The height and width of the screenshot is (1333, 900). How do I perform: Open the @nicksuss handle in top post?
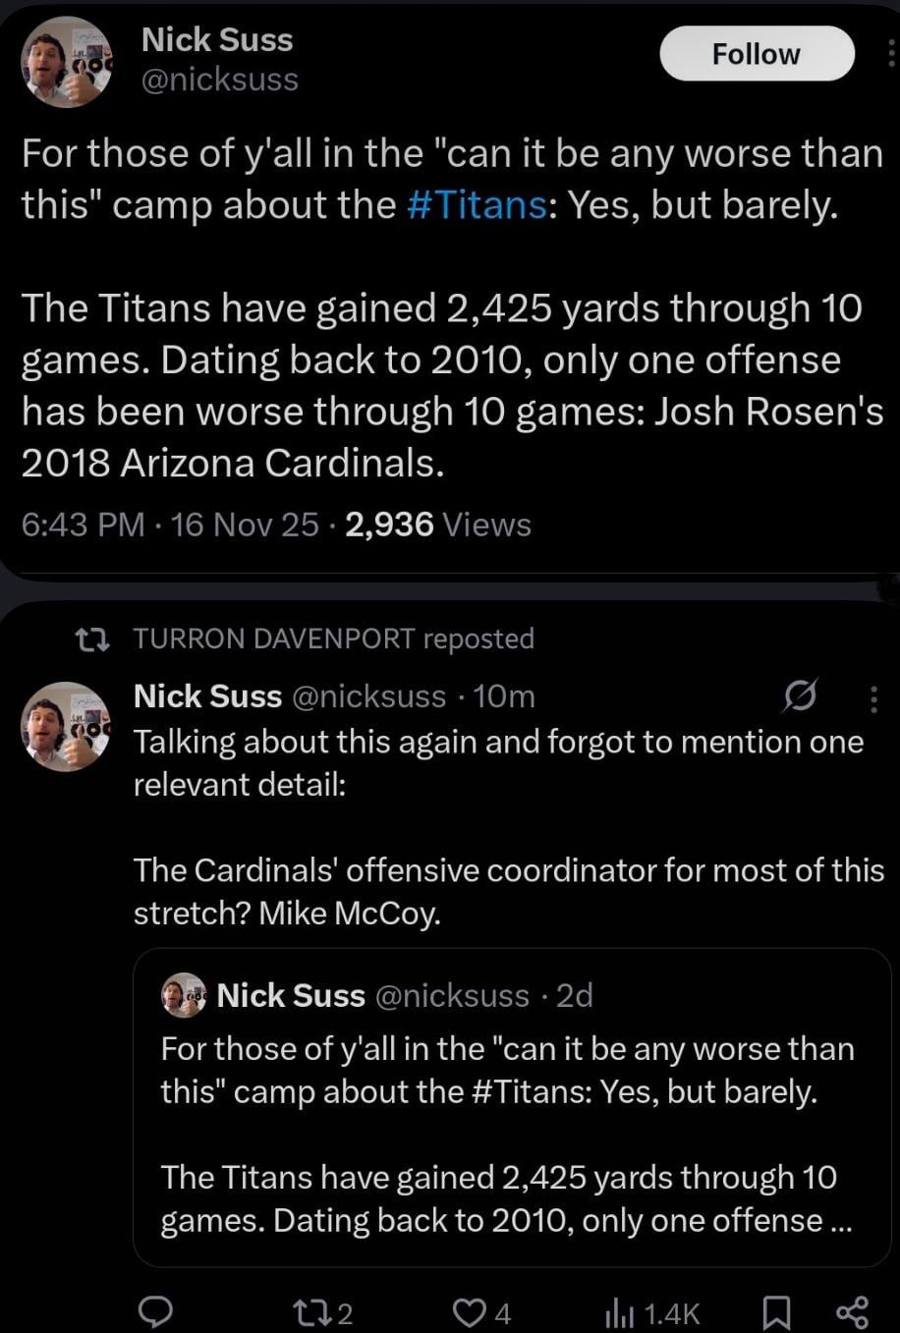pos(220,80)
